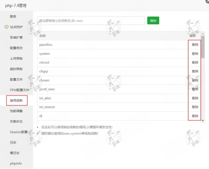
Task: Delete the ini_alter function entry
Action: (x=195, y=98)
